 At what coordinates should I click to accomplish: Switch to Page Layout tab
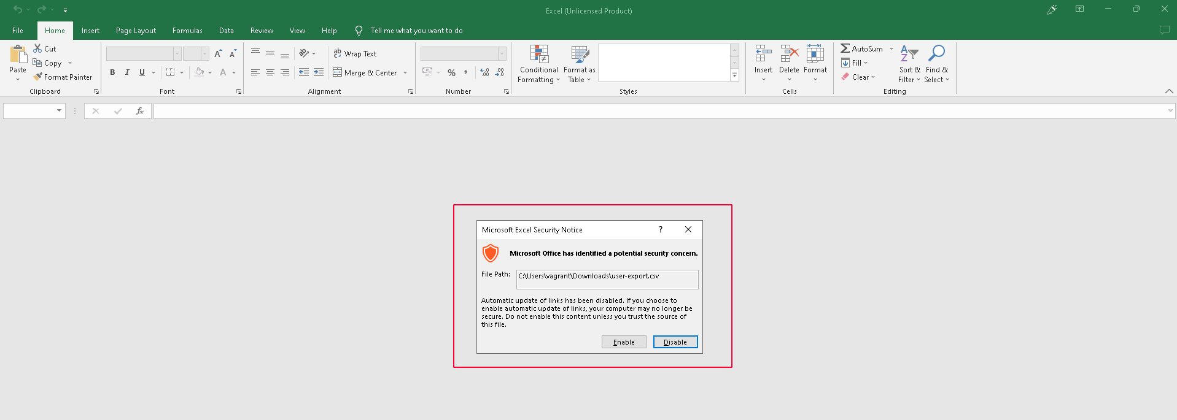pyautogui.click(x=136, y=31)
